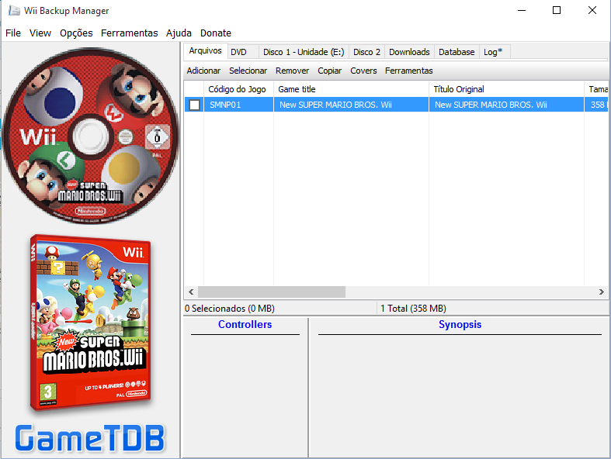Switch to the Database tab
The image size is (611, 459).
click(x=457, y=52)
